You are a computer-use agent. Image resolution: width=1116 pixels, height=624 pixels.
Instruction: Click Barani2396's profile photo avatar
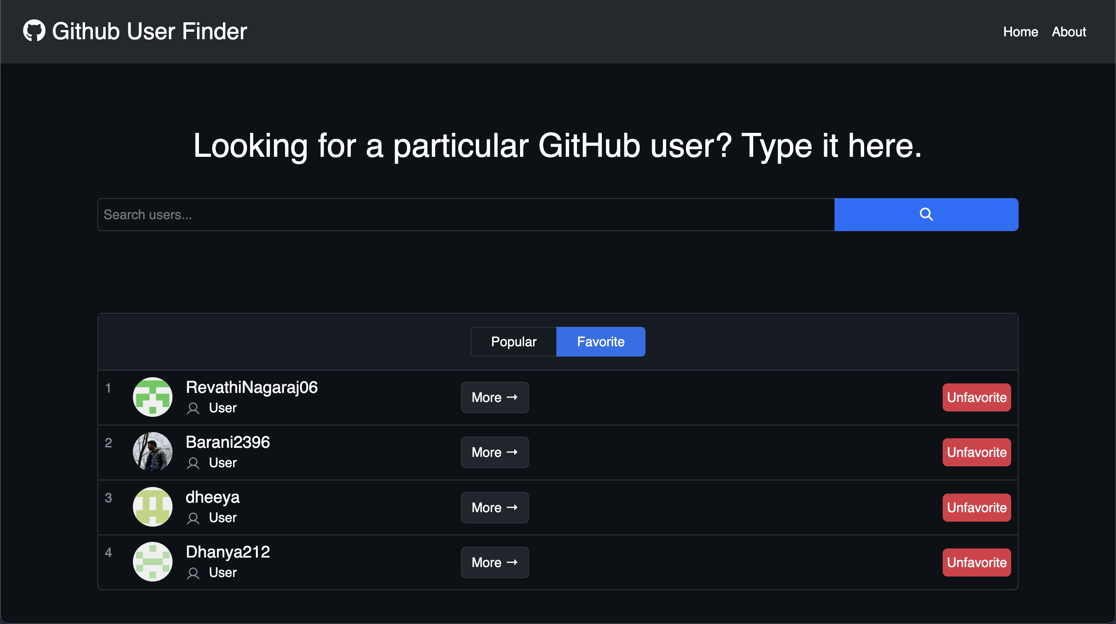pos(152,452)
